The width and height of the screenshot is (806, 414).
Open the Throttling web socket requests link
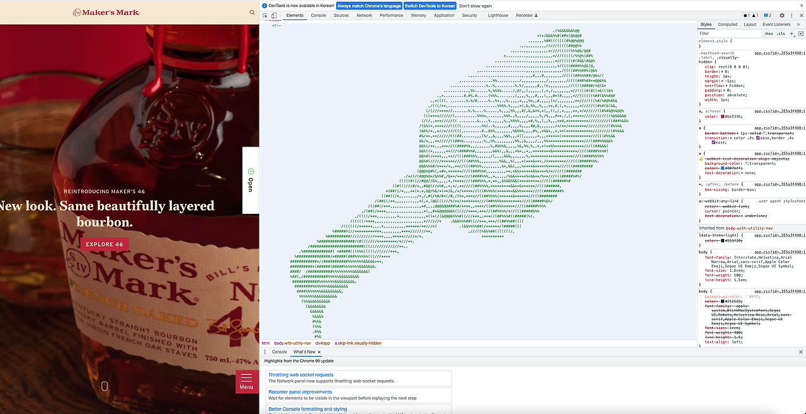tap(301, 374)
